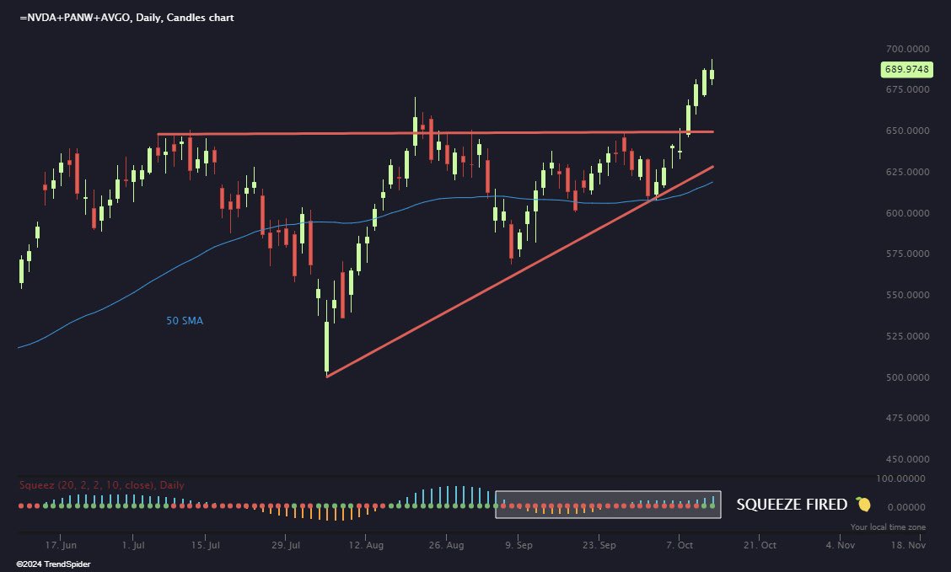Click the 650.0000 price axis label
The width and height of the screenshot is (951, 572).
coord(907,131)
